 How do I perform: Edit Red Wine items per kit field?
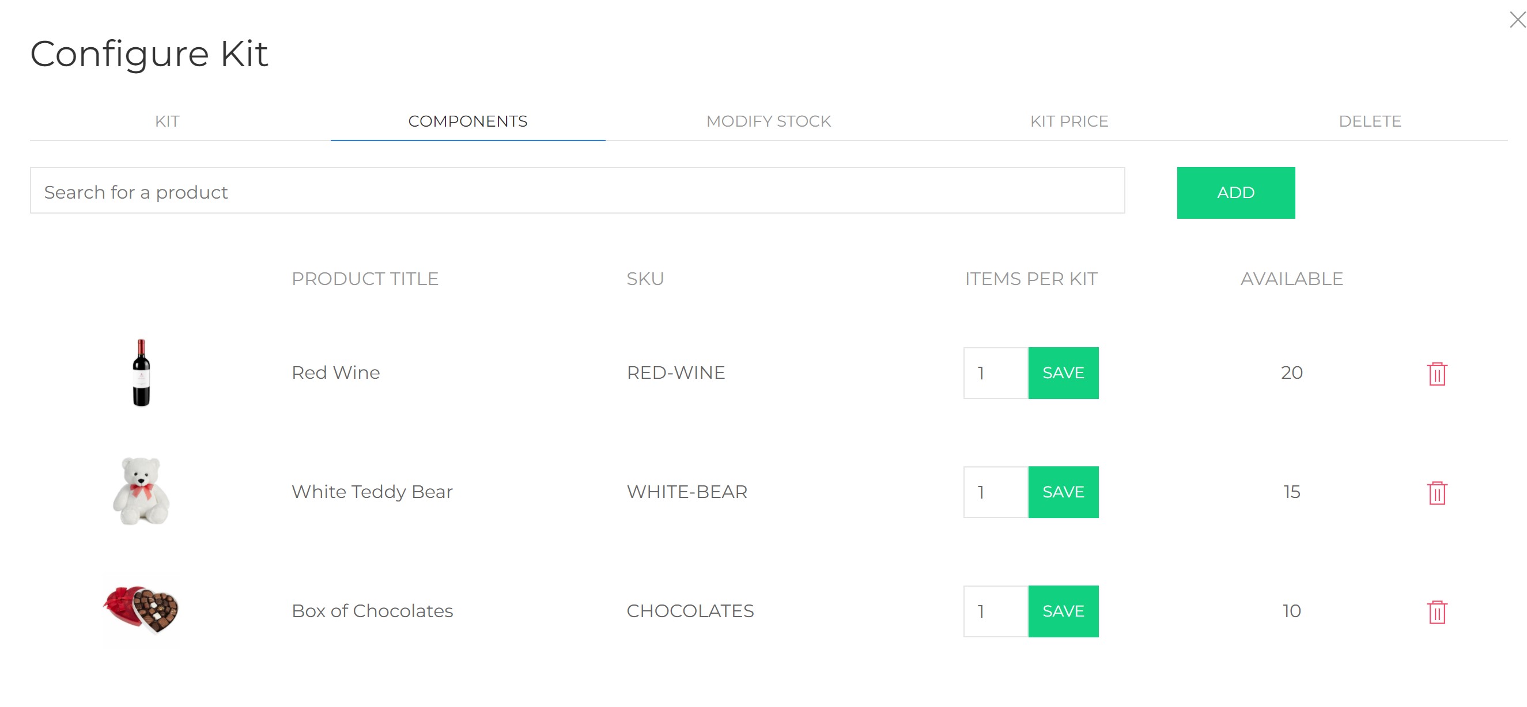pos(996,373)
